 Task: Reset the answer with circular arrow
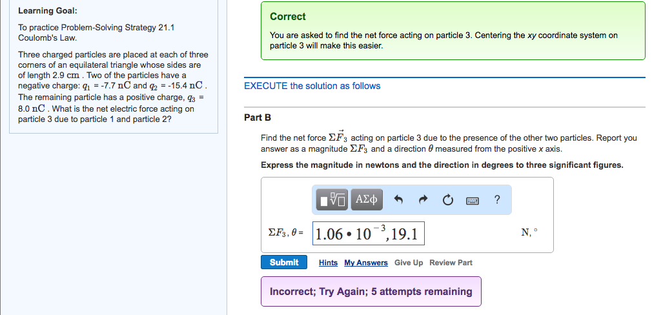pyautogui.click(x=448, y=201)
